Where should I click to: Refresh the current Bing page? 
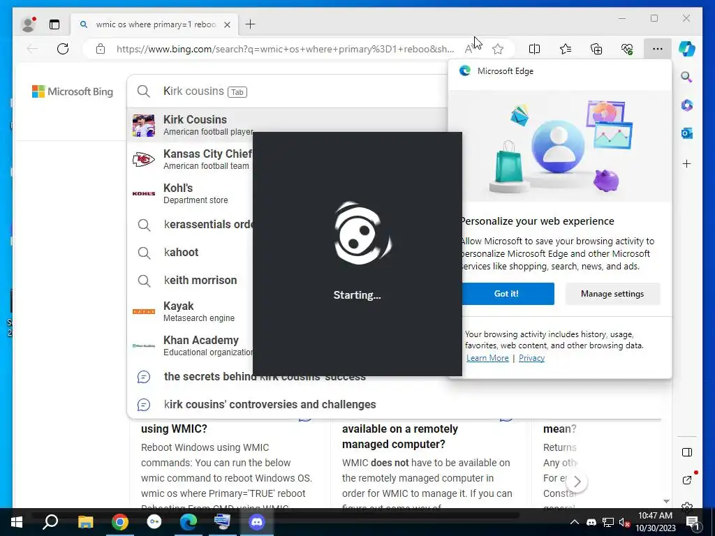[63, 49]
